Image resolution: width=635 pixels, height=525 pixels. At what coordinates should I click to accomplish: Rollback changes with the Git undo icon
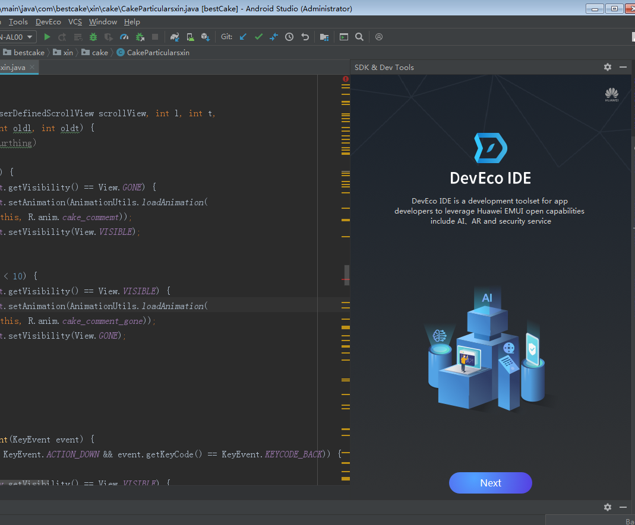click(x=304, y=37)
